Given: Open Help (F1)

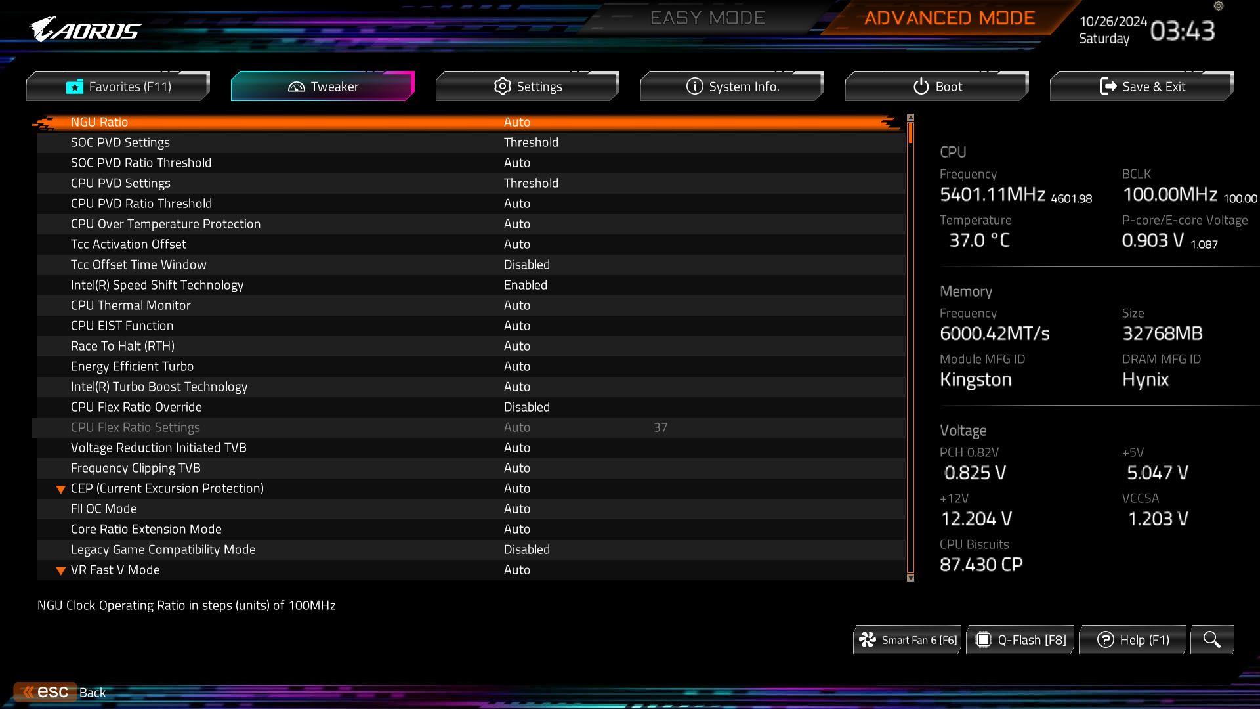Looking at the screenshot, I should click(1133, 639).
